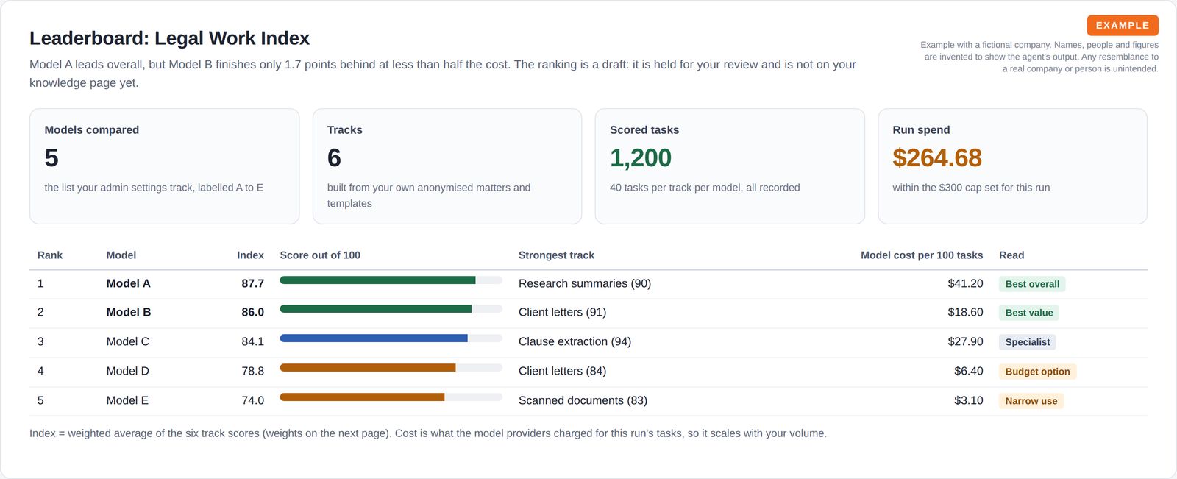Click Model C's blue score bar

(374, 338)
